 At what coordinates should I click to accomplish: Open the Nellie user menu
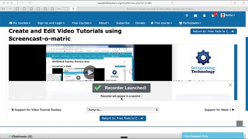pyautogui.click(x=227, y=15)
